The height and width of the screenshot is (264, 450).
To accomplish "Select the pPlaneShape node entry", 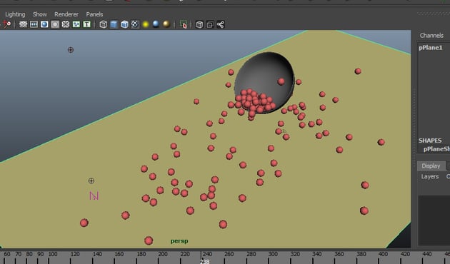I will pos(436,149).
